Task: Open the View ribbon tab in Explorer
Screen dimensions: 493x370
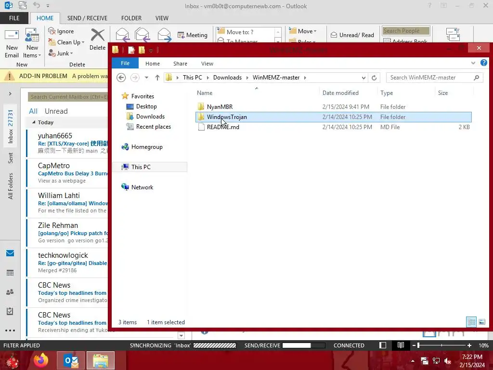Action: coord(207,64)
